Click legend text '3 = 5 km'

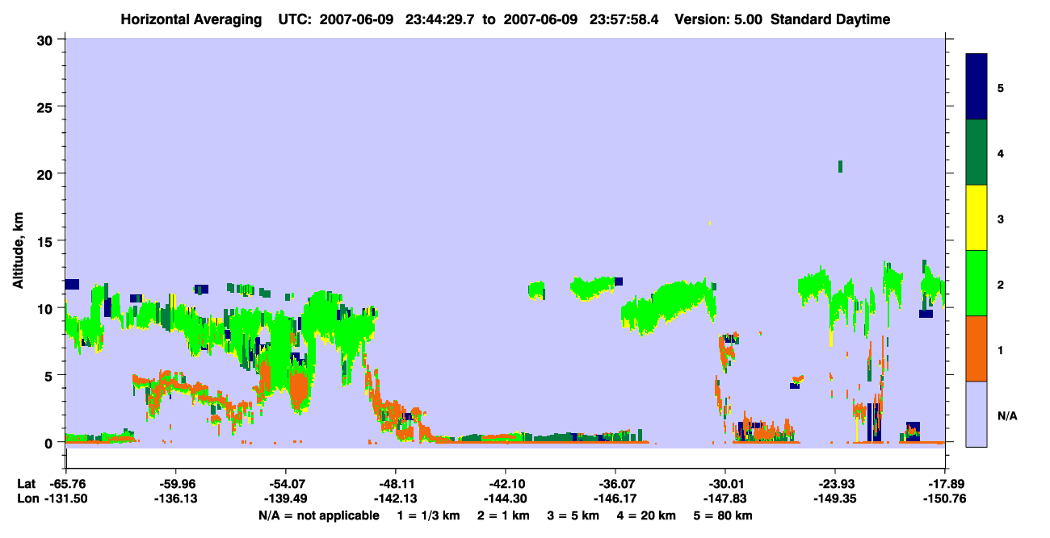coord(573,515)
